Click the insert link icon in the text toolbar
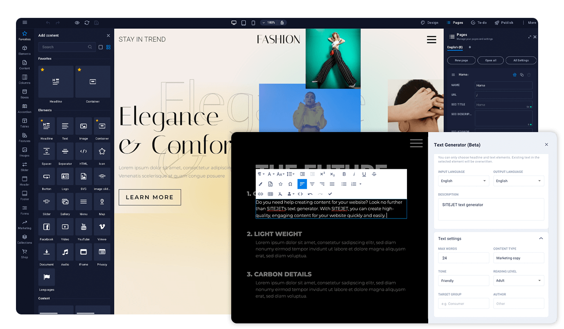The image size is (564, 329). pyautogui.click(x=260, y=194)
